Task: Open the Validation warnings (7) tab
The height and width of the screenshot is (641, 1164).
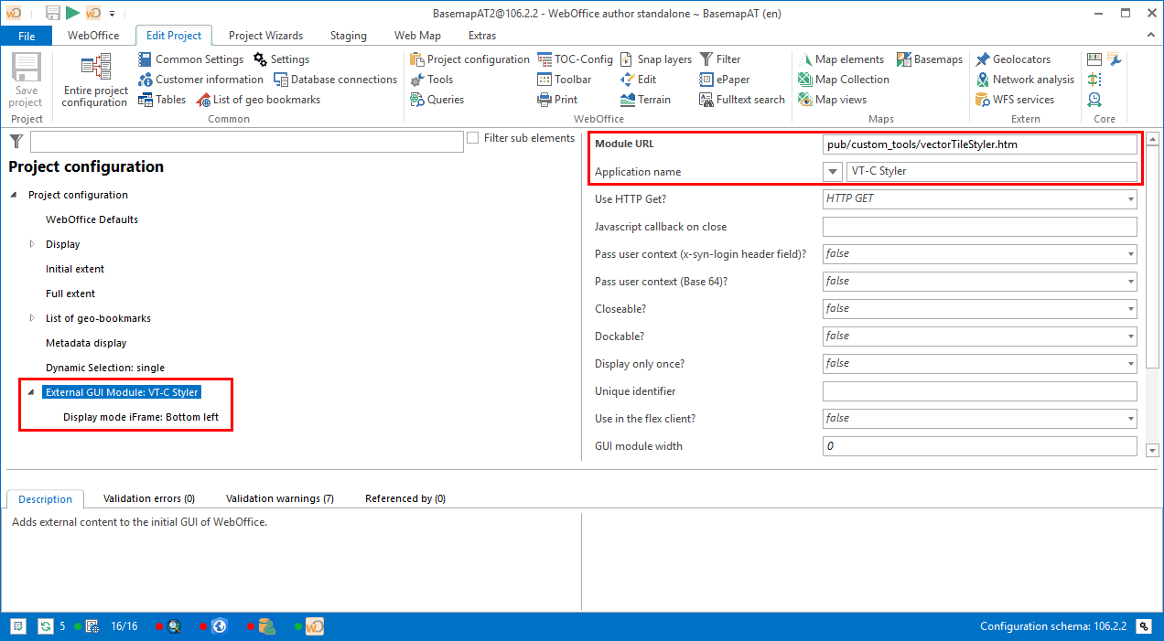Action: coord(279,498)
